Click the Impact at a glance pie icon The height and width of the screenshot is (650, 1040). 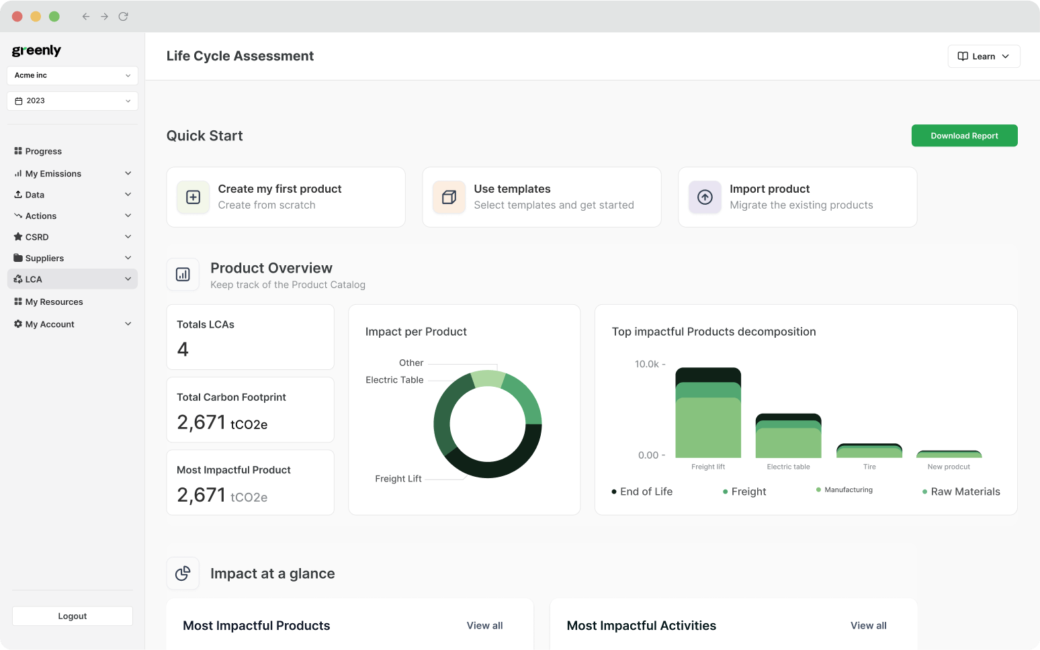(183, 573)
